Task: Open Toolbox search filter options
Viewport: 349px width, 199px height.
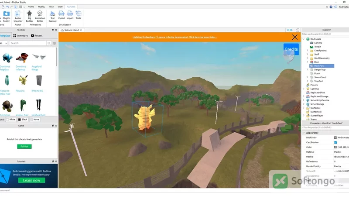Action: [x=55, y=43]
